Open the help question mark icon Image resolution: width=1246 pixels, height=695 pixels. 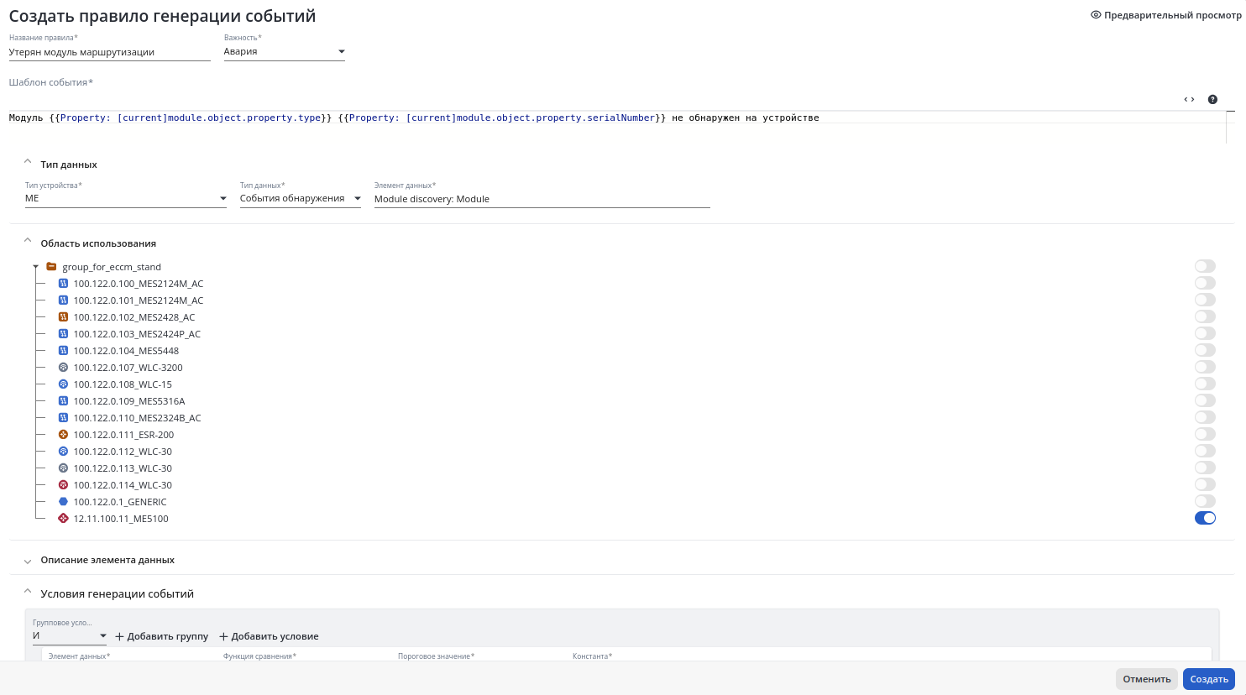tap(1212, 99)
